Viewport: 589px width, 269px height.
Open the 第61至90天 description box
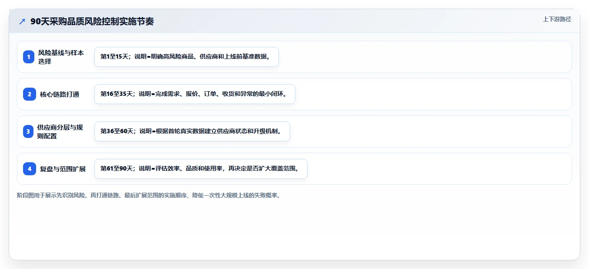click(x=201, y=169)
